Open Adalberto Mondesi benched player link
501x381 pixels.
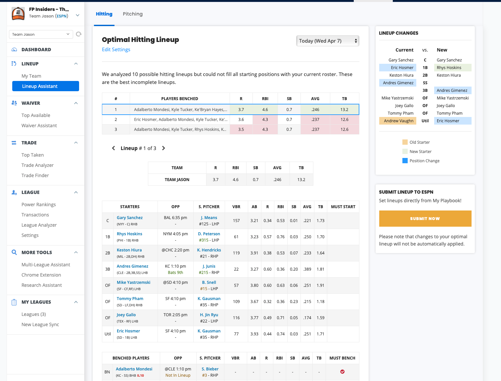(134, 369)
